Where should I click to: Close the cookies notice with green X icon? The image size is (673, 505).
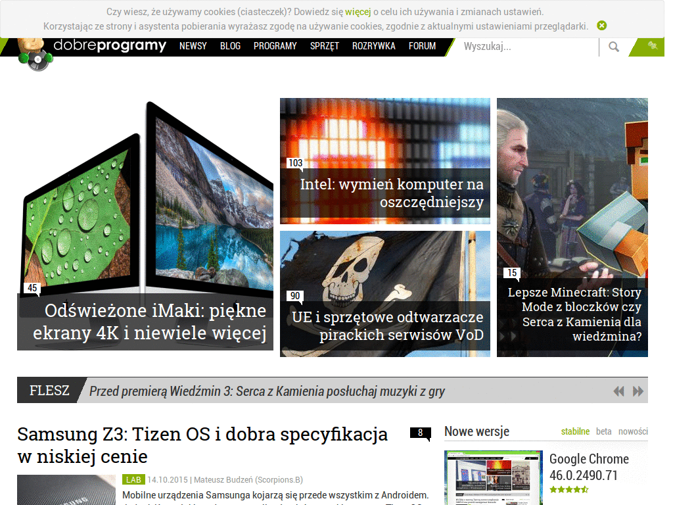[x=602, y=26]
